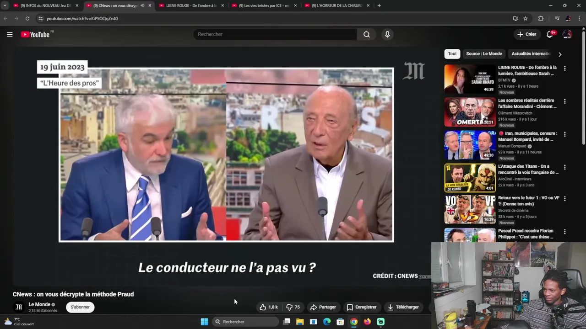Open the browser extensions puzzle icon
This screenshot has height=329, width=586.
(541, 18)
